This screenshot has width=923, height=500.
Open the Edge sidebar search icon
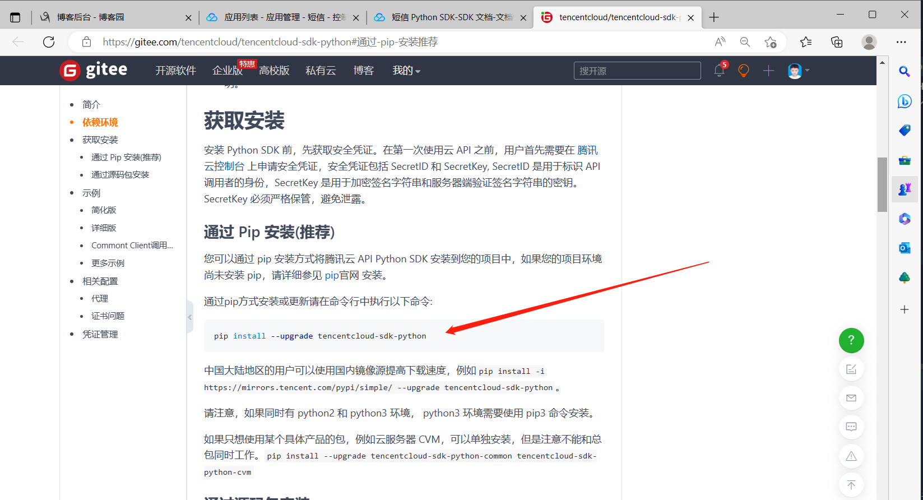[x=905, y=71]
